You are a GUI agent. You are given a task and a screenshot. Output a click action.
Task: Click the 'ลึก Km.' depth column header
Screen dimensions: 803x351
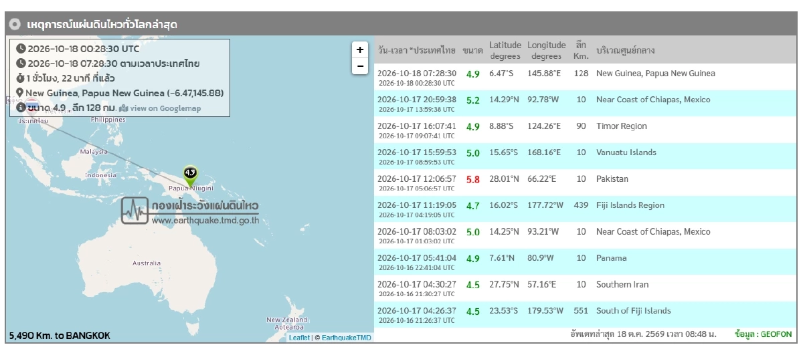581,50
